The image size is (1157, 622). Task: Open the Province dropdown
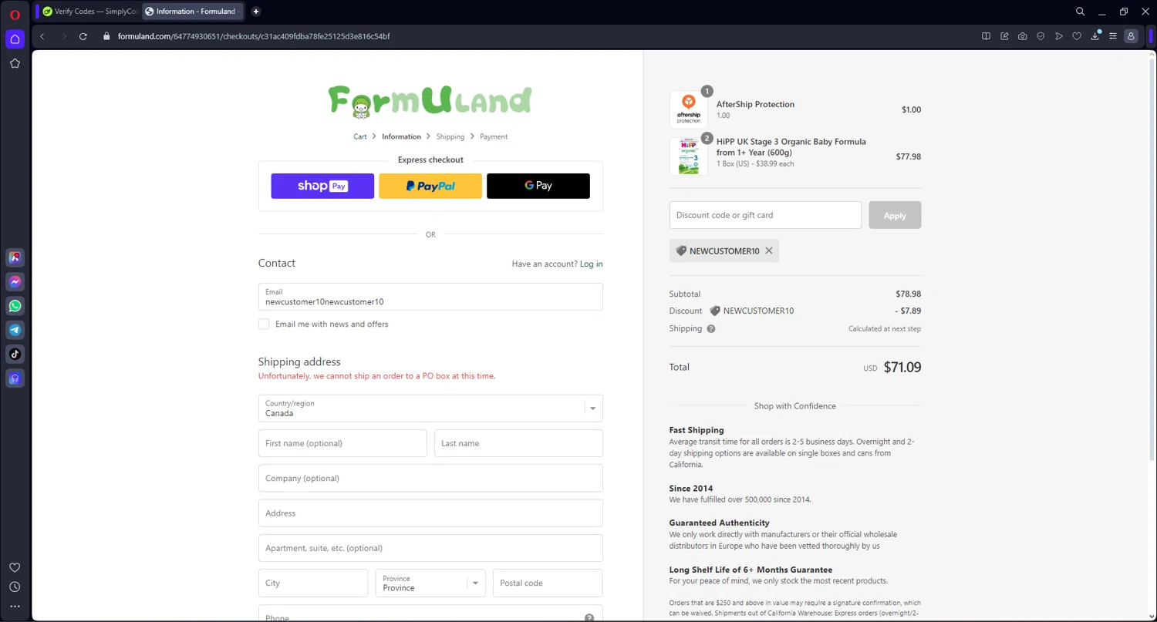430,583
